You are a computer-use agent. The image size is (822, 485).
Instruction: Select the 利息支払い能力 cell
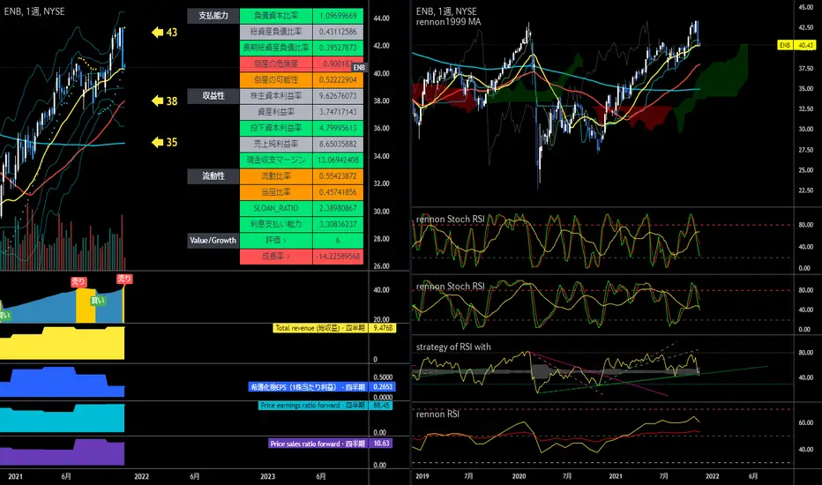click(276, 224)
